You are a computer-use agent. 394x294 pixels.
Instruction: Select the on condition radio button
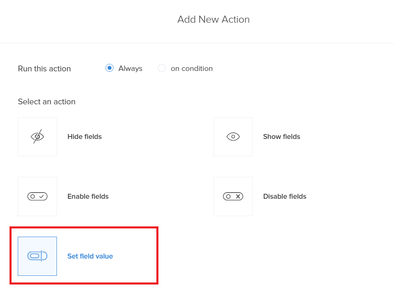pos(162,68)
